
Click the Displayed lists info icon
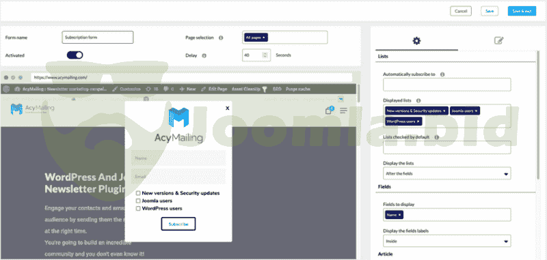pyautogui.click(x=418, y=100)
